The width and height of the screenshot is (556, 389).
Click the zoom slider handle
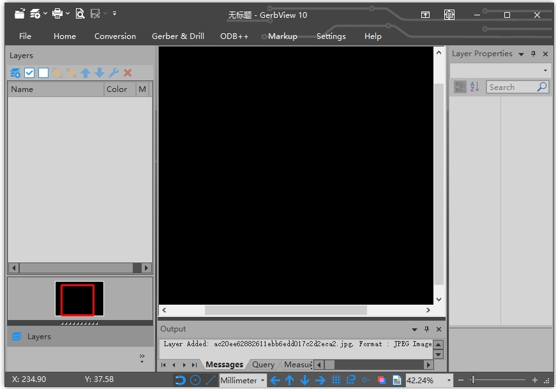(x=472, y=380)
